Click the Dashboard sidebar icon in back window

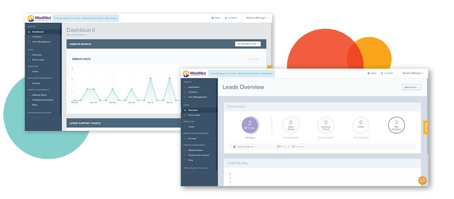click(x=29, y=32)
